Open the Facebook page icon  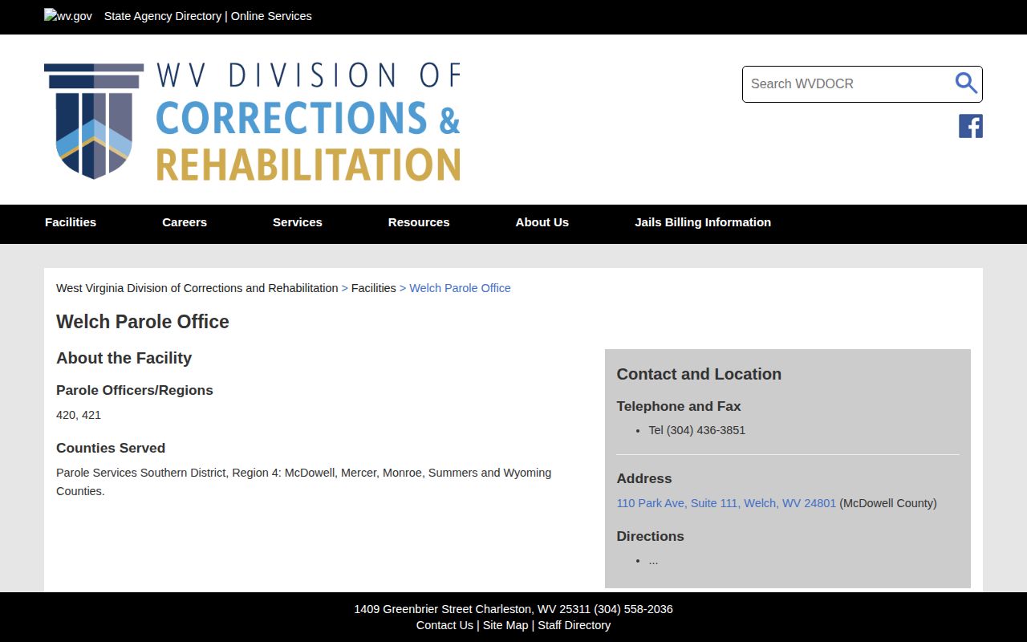(x=971, y=126)
